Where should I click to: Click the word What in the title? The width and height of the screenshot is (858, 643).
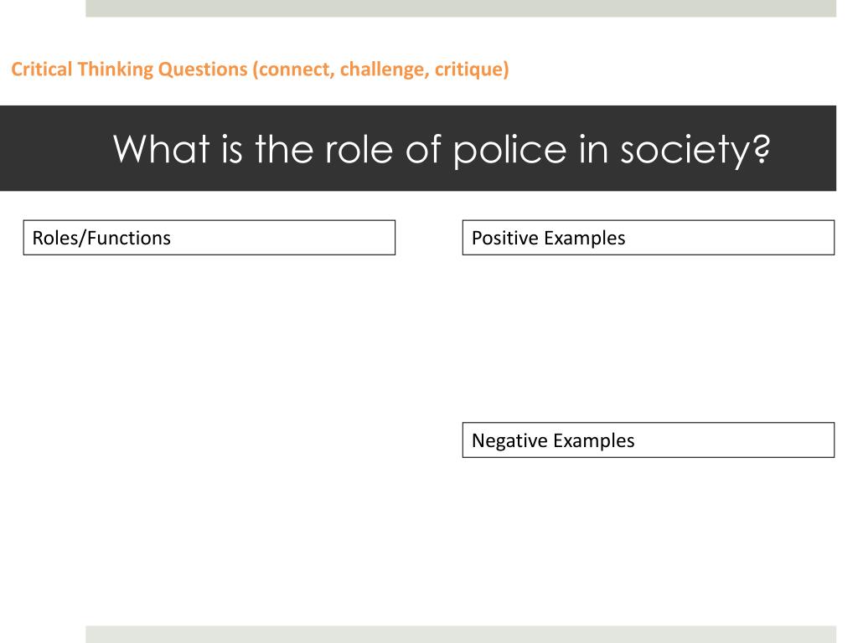(162, 149)
